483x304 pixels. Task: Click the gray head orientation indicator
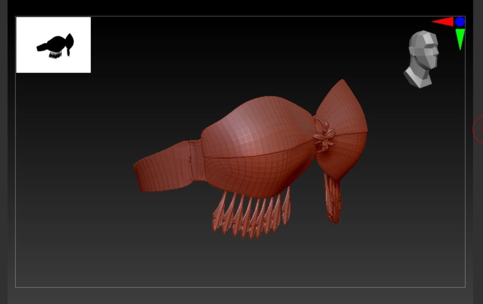point(422,59)
